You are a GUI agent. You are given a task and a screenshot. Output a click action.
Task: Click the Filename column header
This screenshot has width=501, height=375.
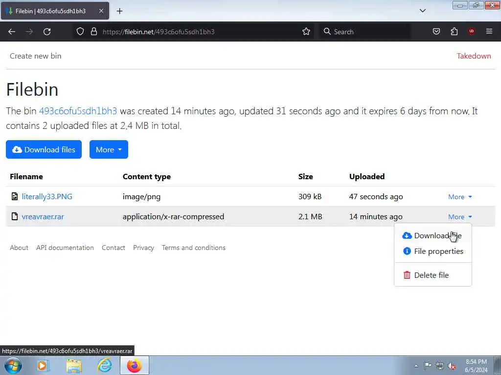coord(26,176)
